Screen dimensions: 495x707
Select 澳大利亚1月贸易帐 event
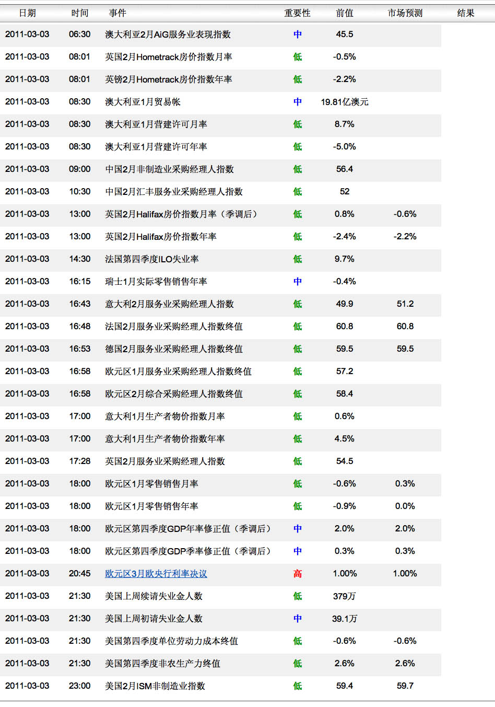[x=143, y=102]
